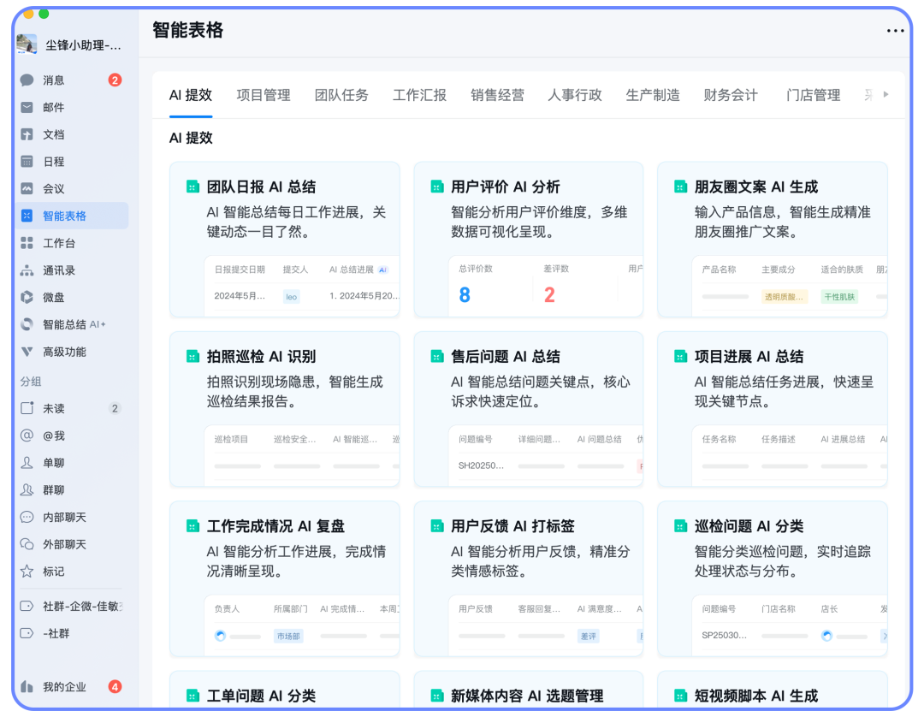Screen dimensions: 924x717
Task: Open the 日程 calendar icon
Action: click(x=27, y=162)
